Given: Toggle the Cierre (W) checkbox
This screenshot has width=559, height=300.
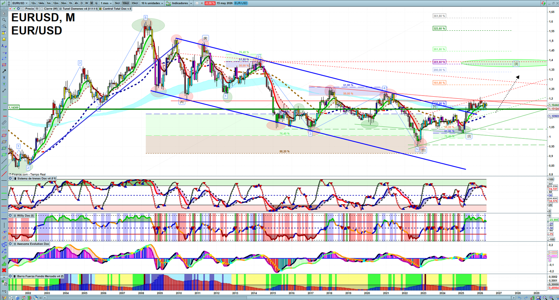Looking at the screenshot, I should click(42, 9).
